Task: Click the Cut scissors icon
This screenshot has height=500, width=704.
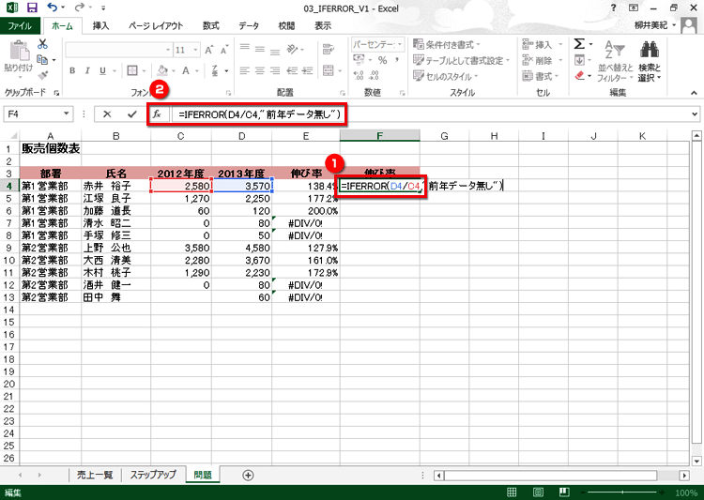Action: (42, 44)
